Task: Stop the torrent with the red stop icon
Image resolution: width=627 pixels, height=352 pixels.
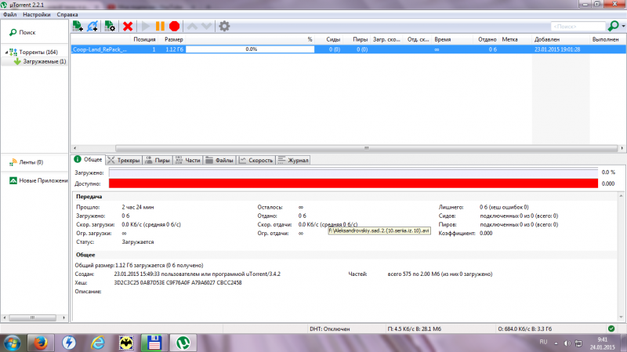Action: pos(174,27)
